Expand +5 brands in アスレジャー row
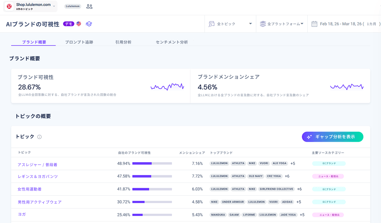 293,163
